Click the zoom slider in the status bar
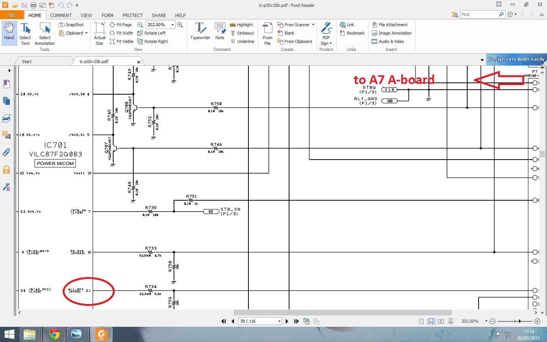 pos(519,321)
